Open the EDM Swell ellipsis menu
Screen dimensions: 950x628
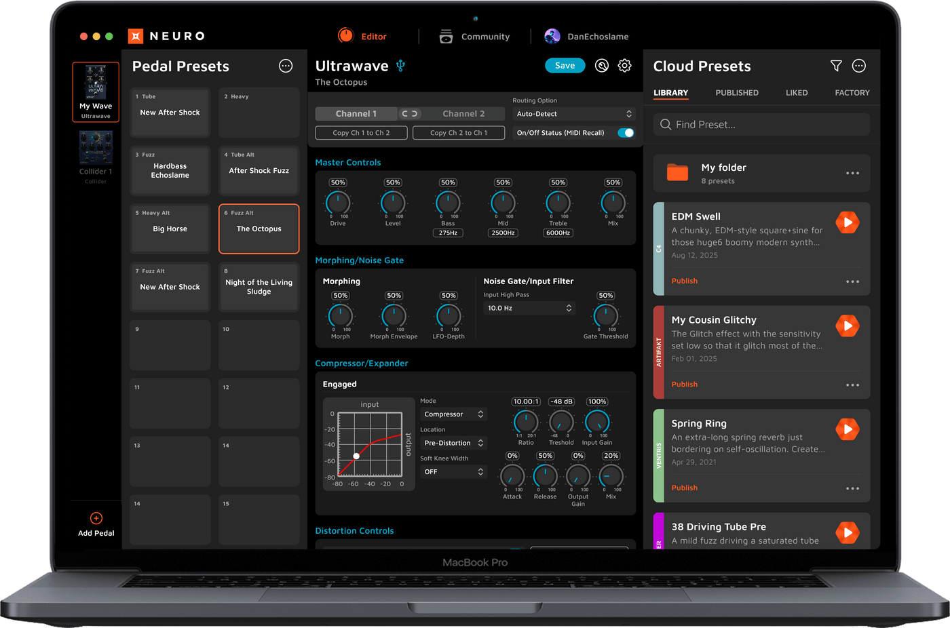(x=853, y=281)
